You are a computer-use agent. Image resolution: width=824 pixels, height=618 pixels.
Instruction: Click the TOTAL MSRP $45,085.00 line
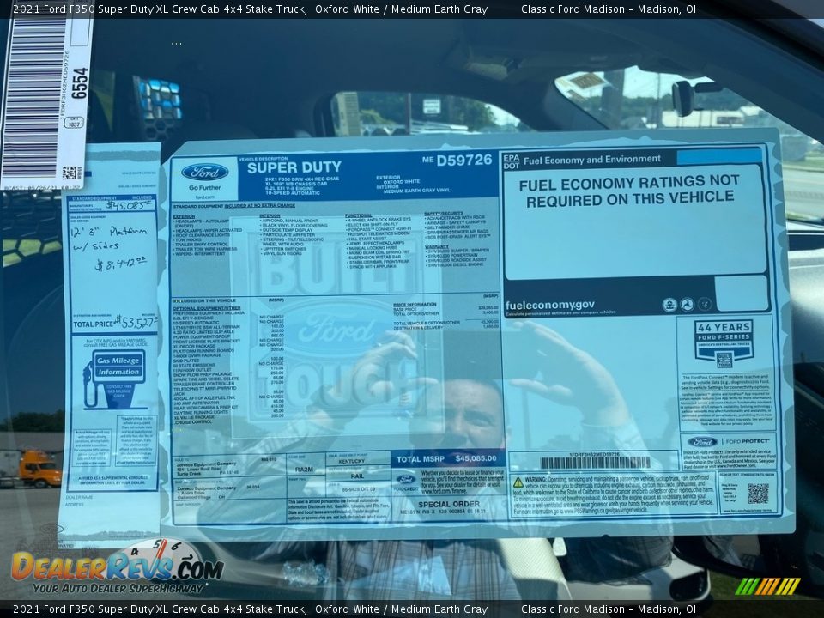click(446, 458)
